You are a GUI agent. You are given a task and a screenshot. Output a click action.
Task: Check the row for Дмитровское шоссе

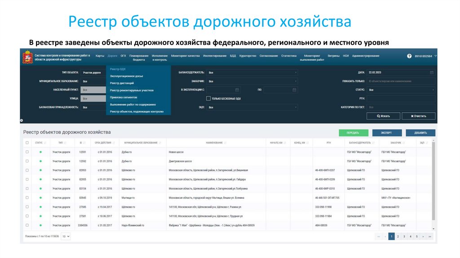point(27,161)
